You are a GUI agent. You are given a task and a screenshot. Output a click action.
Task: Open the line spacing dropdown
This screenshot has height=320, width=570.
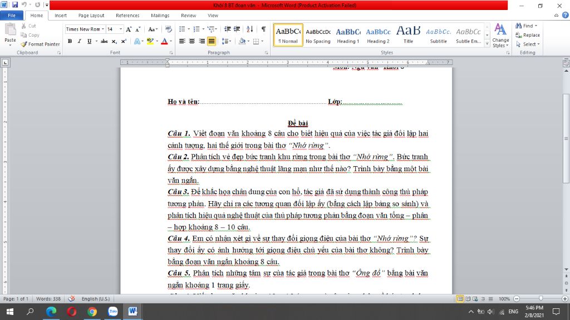coord(230,41)
